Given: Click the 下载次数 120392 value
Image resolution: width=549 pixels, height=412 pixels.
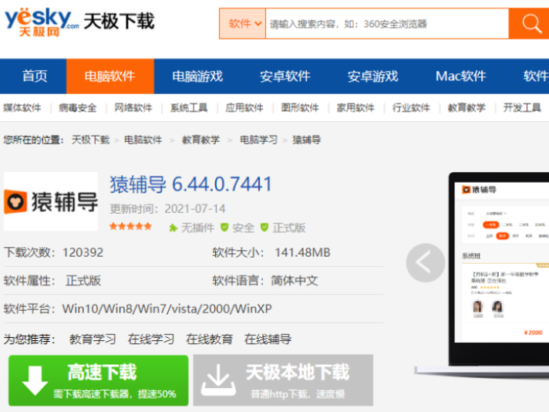Looking at the screenshot, I should [x=83, y=252].
